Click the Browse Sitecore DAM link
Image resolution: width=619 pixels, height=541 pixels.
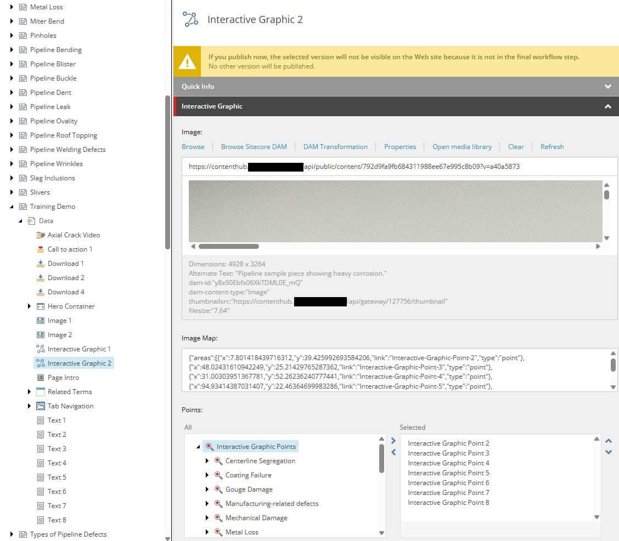click(x=254, y=147)
